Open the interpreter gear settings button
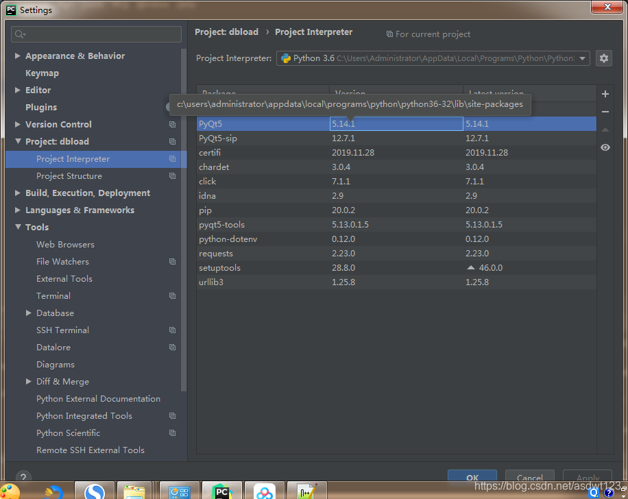628x499 pixels. pos(603,58)
